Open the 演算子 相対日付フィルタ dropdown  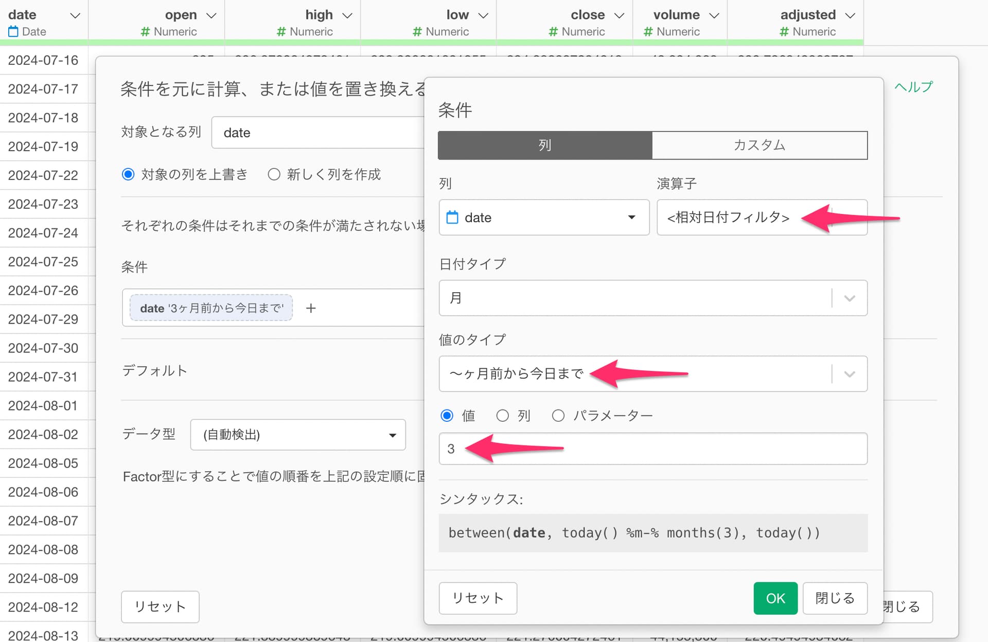pyautogui.click(x=762, y=218)
